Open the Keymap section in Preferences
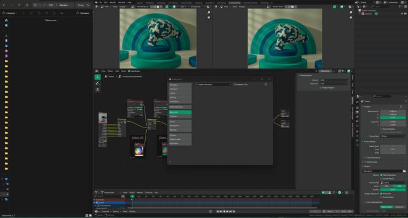 point(180,130)
